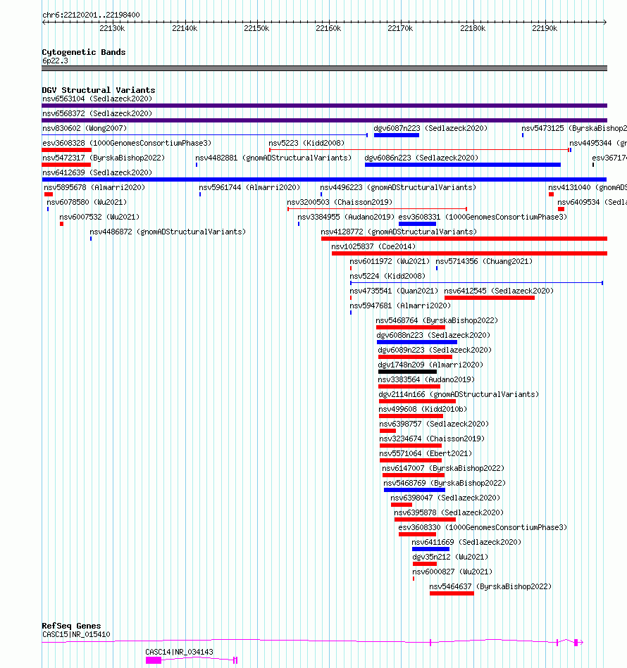
Task: Open nsv6007532 (Wu2021) label
Action: coord(99,217)
